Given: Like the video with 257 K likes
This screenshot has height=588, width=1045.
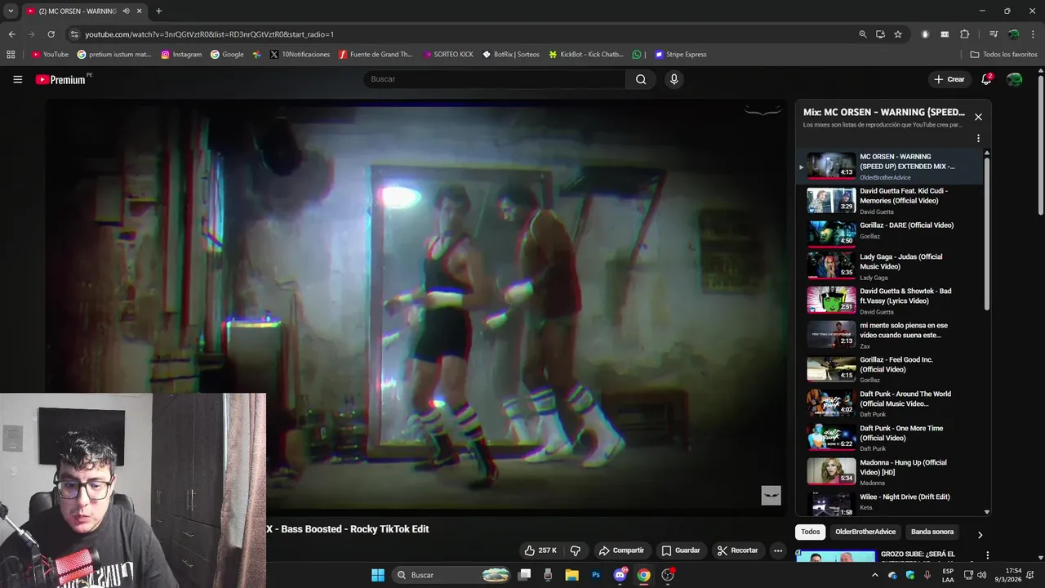Looking at the screenshot, I should coord(540,550).
